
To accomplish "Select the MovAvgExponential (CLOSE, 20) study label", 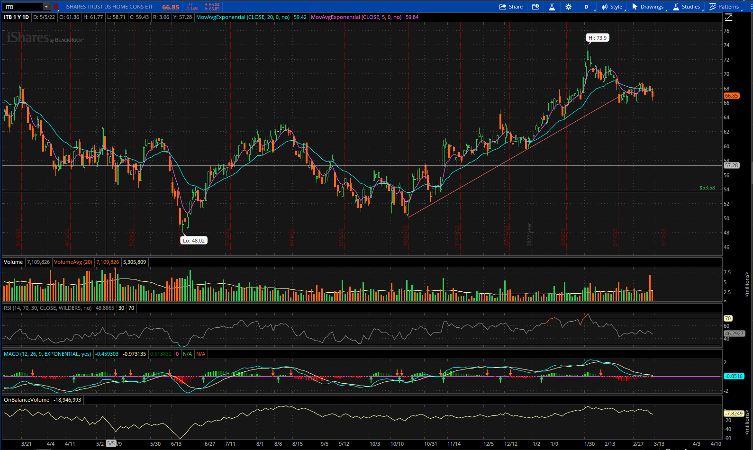I will [243, 17].
